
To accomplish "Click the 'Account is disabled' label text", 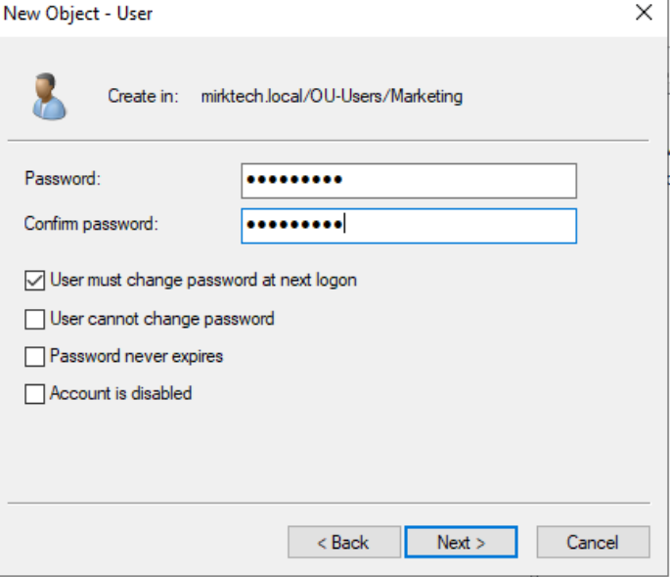I will coord(121,394).
